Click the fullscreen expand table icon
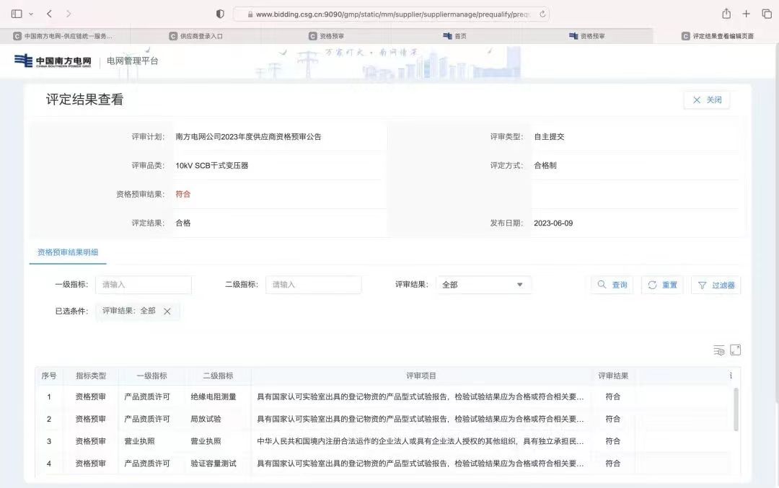Image resolution: width=779 pixels, height=488 pixels. coord(736,350)
